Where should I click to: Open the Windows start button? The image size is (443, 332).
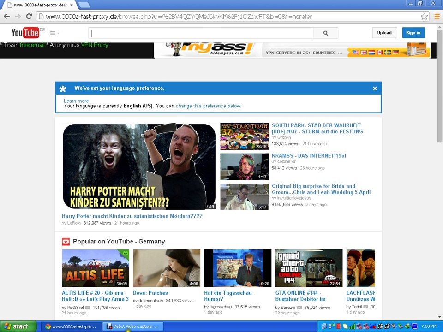pos(18,326)
